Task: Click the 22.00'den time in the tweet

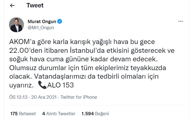Action: 25,51
